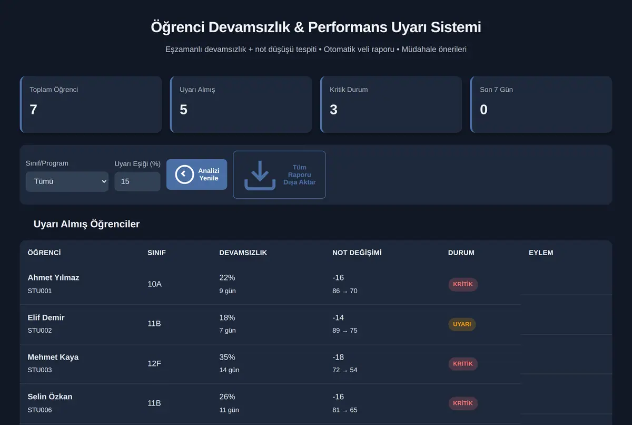Screen dimensions: 632x425
Task: Select the Kritik Durum stat card
Action: 391,104
